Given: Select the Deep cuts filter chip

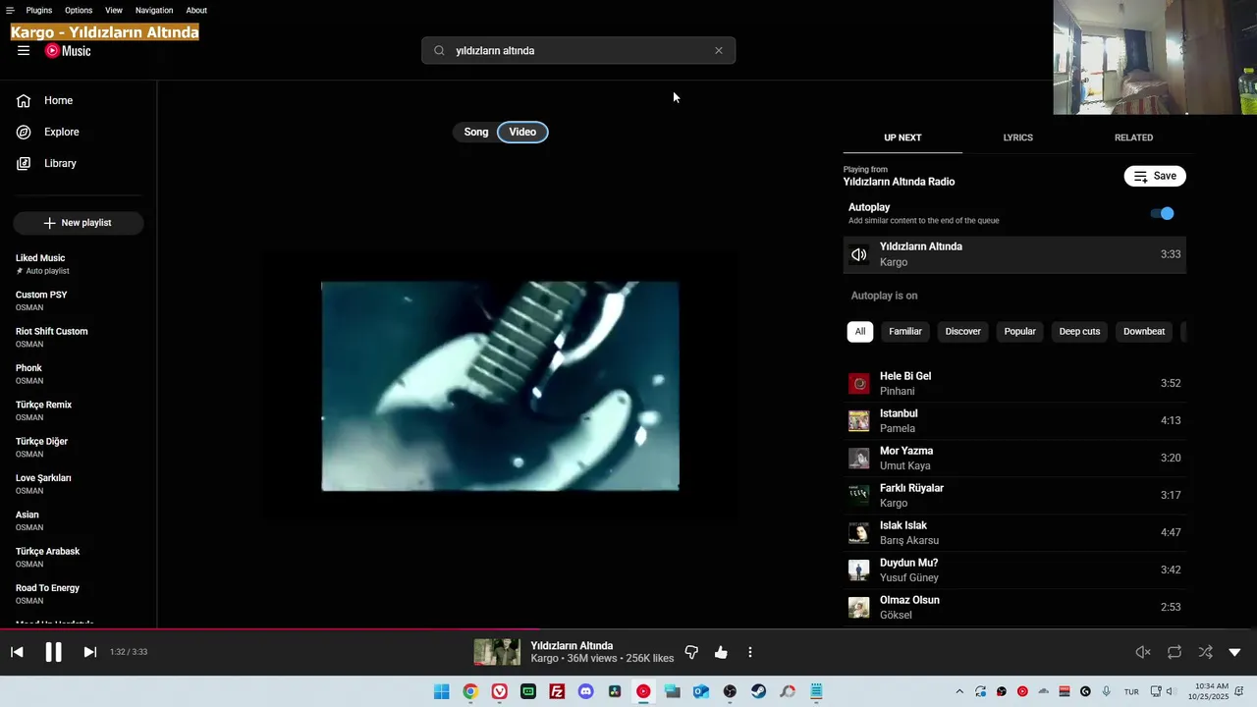Looking at the screenshot, I should tap(1079, 331).
